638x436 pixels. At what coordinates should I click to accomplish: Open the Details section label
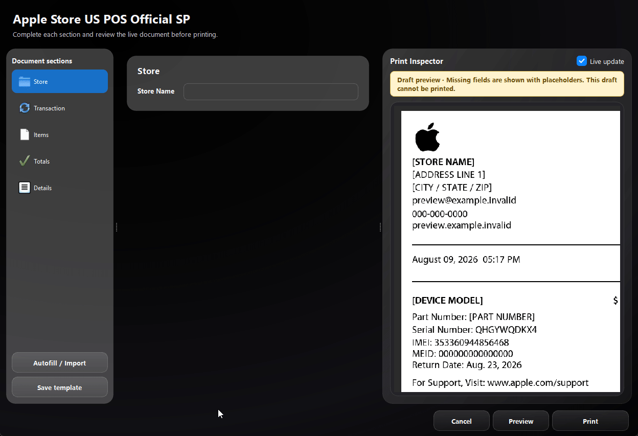(43, 188)
